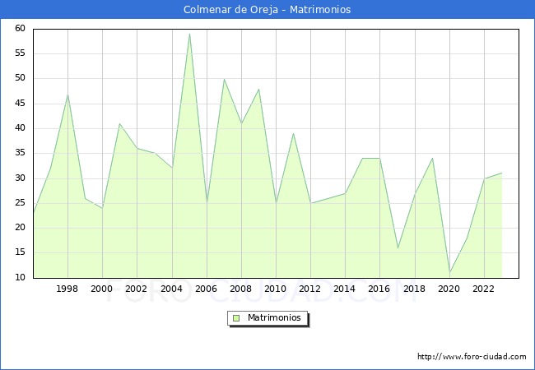Select the 1998 x-axis label
535x370 pixels.
[x=67, y=289]
